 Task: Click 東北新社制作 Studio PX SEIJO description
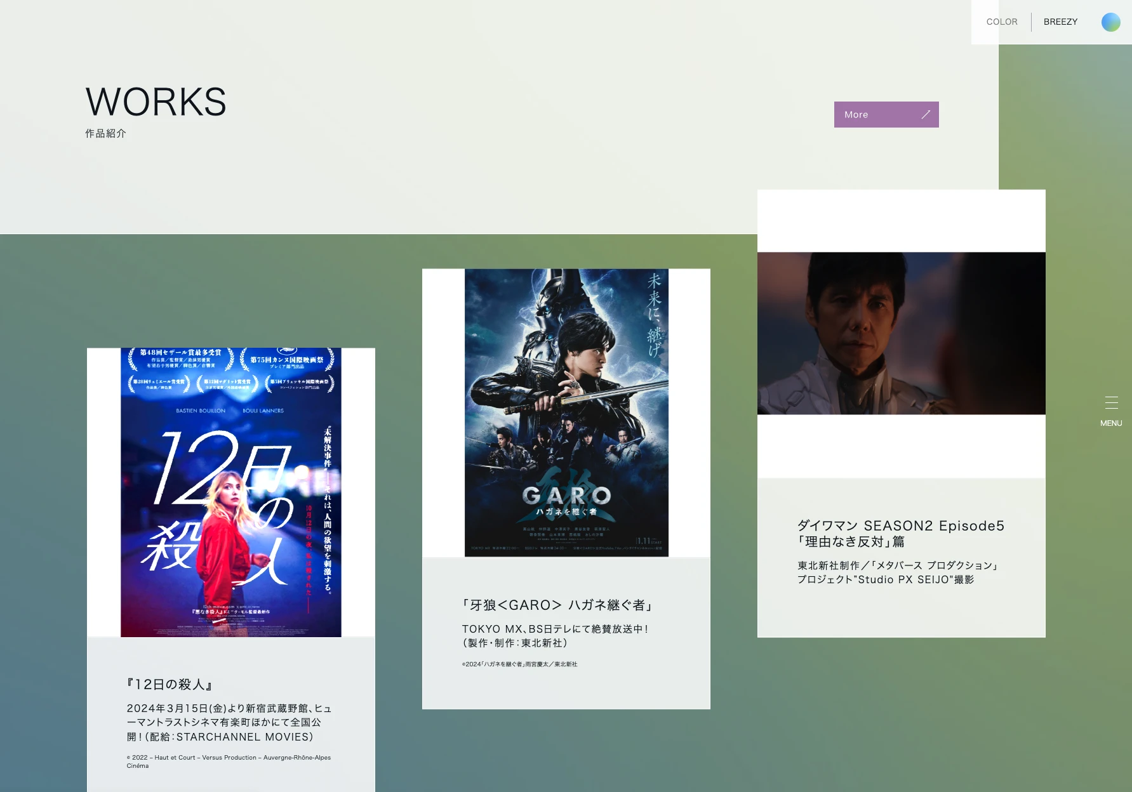898,572
